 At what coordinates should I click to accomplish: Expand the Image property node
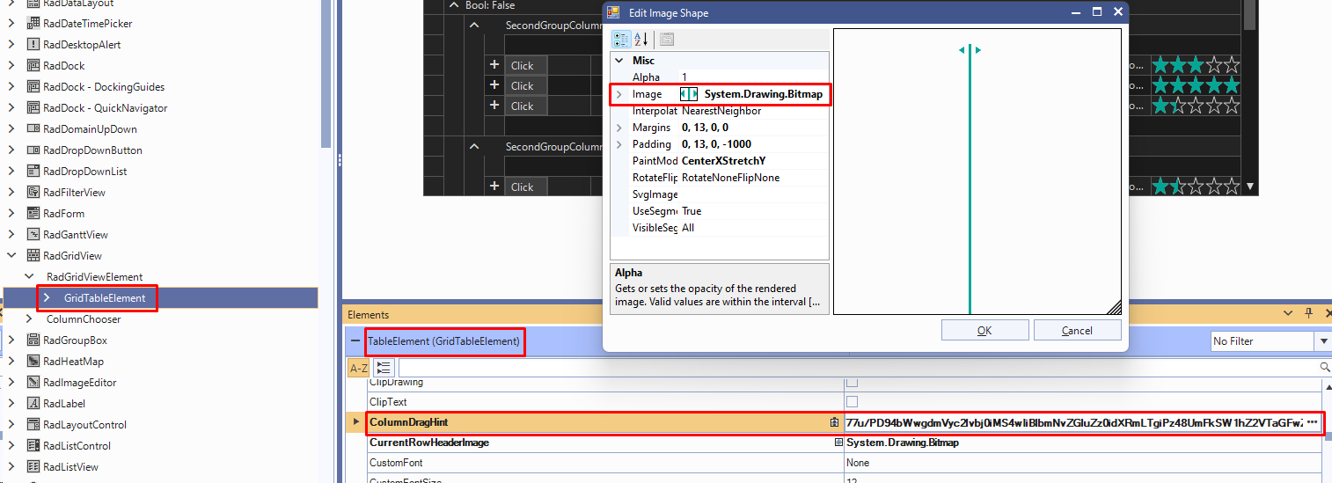pyautogui.click(x=619, y=94)
